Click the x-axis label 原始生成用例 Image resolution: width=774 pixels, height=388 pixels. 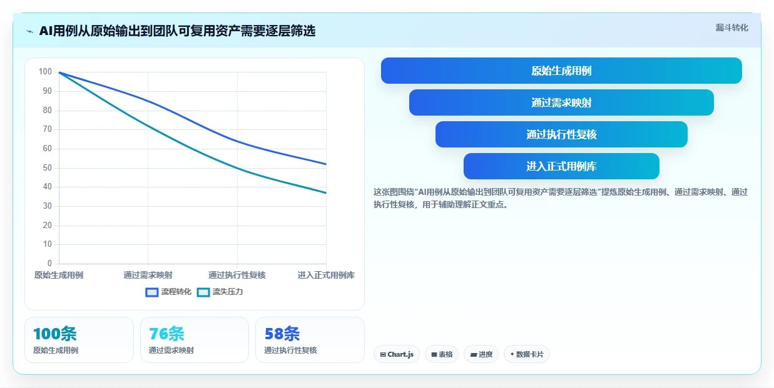(59, 275)
